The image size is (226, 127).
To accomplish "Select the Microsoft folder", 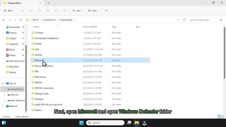I will click(90, 60).
